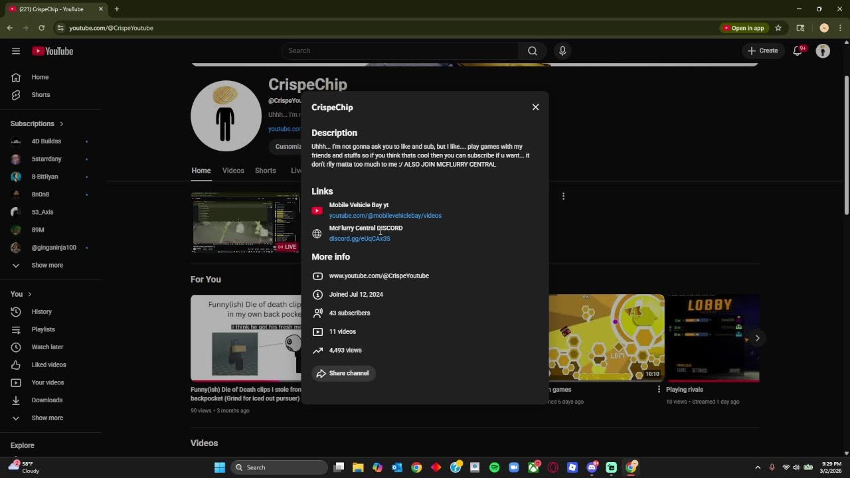Viewport: 850px width, 478px height.
Task: Click the search magnifier button
Action: coord(532,50)
